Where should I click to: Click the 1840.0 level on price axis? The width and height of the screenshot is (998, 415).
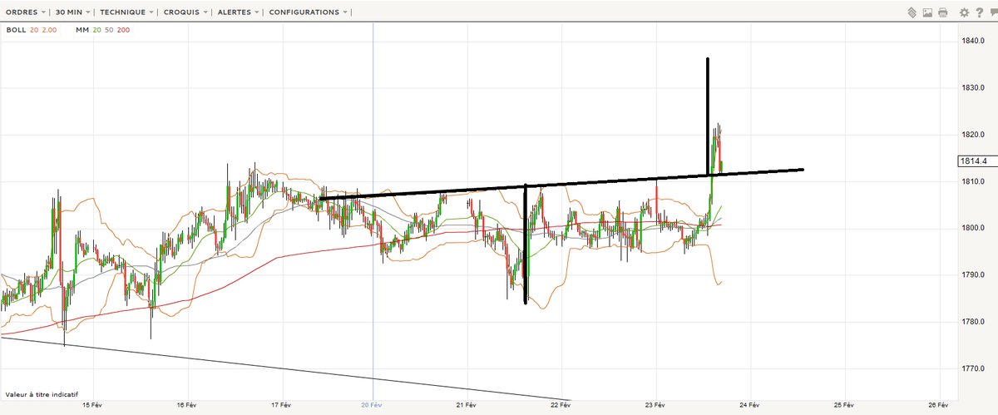coord(973,42)
